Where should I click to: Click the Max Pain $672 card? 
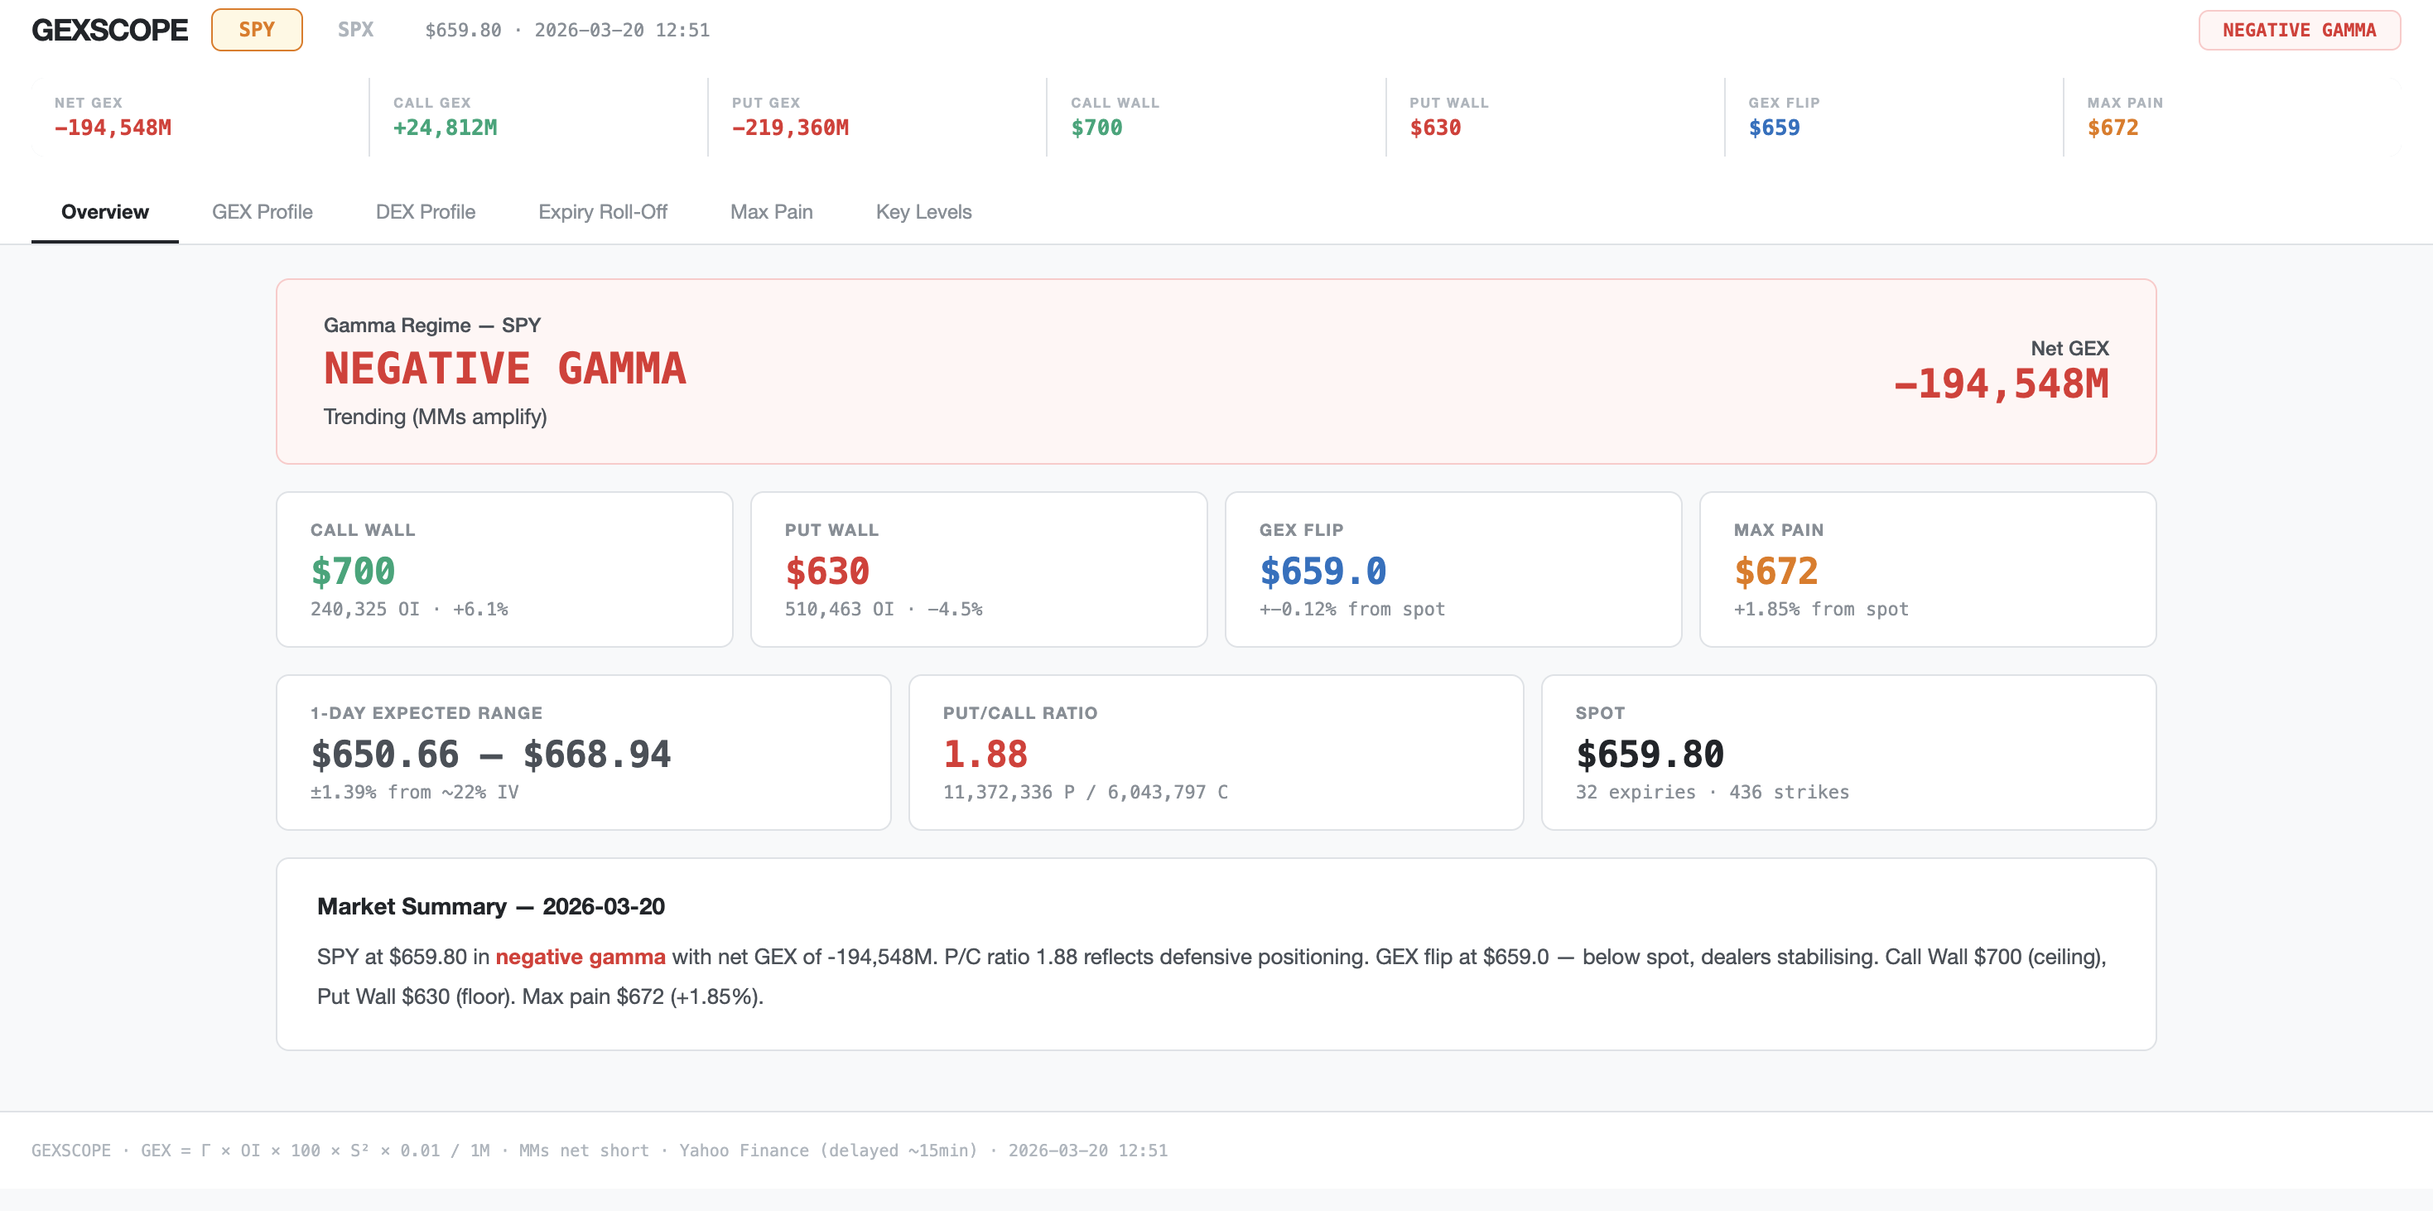[x=1927, y=569]
